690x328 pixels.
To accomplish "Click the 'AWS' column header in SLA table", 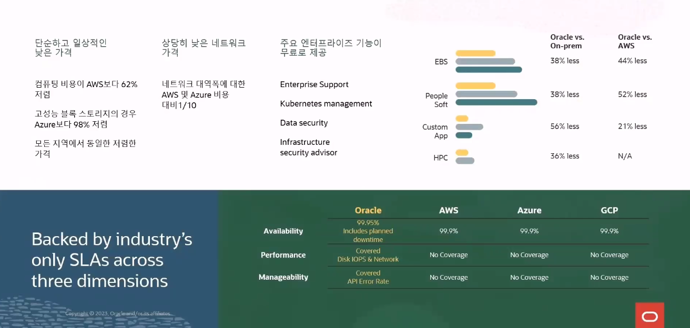I will [449, 210].
